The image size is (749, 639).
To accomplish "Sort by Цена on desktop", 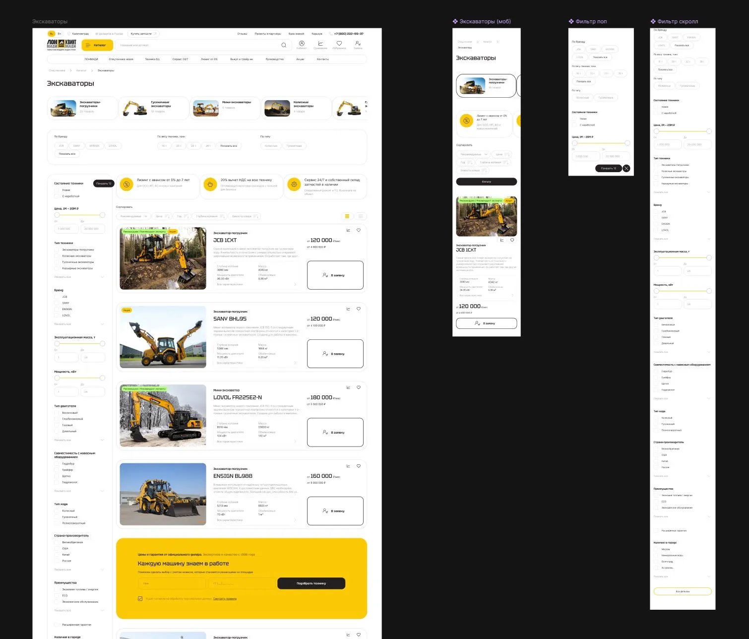I will tap(162, 216).
